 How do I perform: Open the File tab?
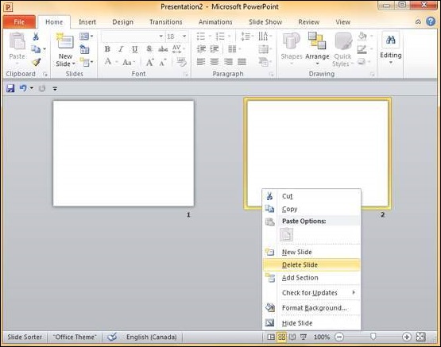(x=19, y=22)
